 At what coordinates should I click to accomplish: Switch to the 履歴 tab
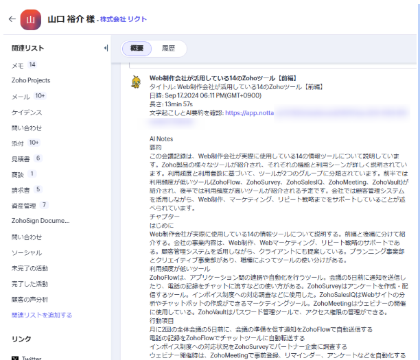pyautogui.click(x=168, y=49)
